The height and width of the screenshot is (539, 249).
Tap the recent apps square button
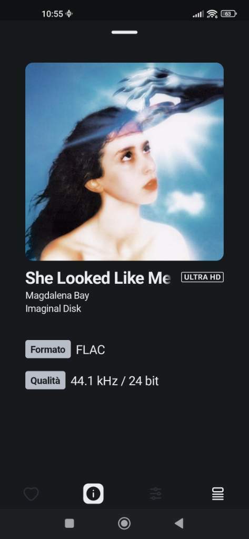click(x=69, y=523)
